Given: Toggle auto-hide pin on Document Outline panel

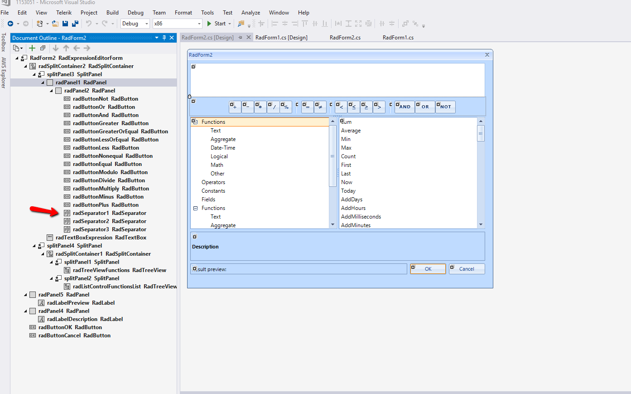Looking at the screenshot, I should tap(164, 38).
